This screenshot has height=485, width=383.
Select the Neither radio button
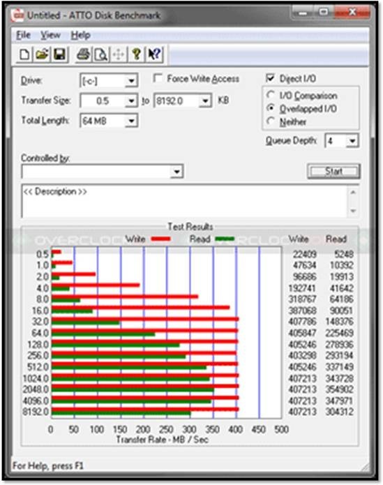[x=271, y=121]
